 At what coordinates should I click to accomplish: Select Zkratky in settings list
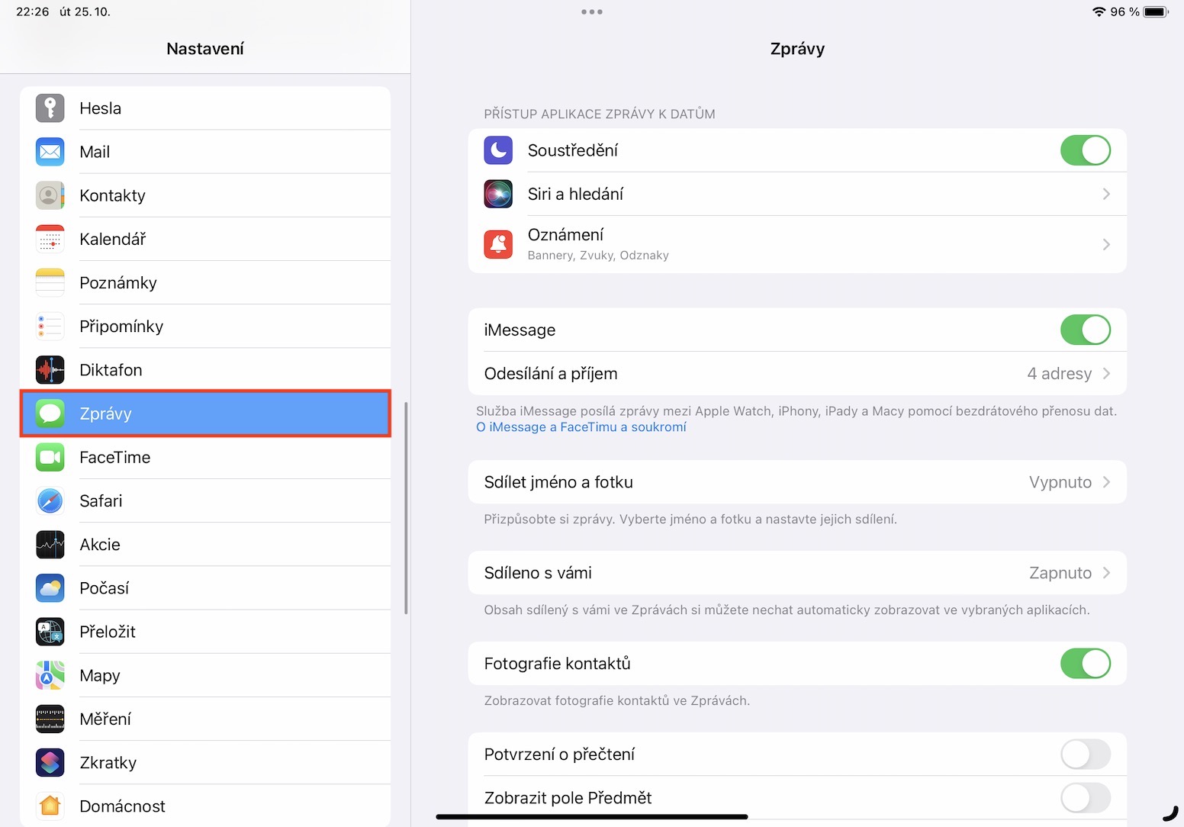pos(205,762)
